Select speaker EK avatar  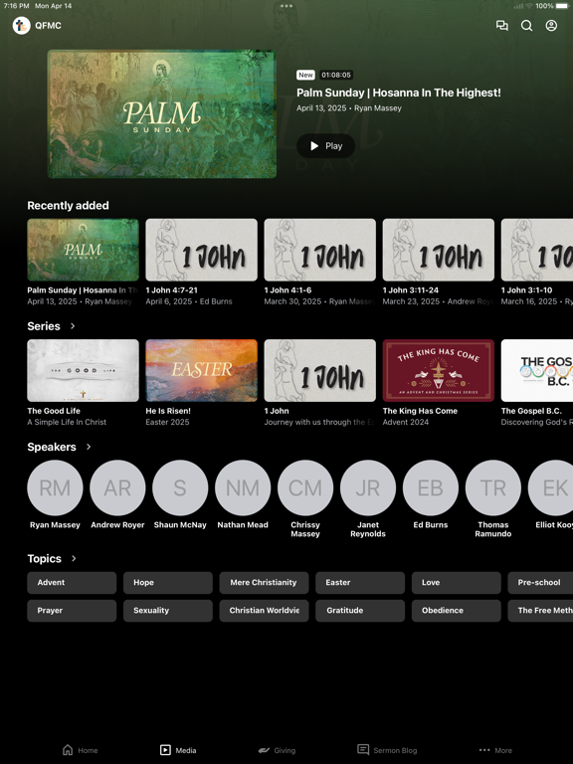pyautogui.click(x=550, y=487)
